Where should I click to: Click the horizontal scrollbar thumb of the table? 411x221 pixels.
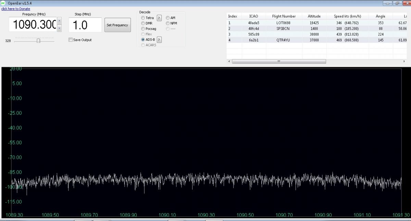279,61
